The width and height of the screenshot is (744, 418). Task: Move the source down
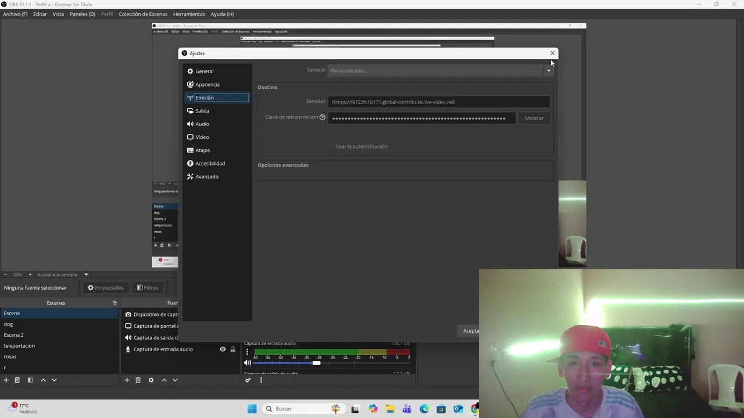pos(175,380)
